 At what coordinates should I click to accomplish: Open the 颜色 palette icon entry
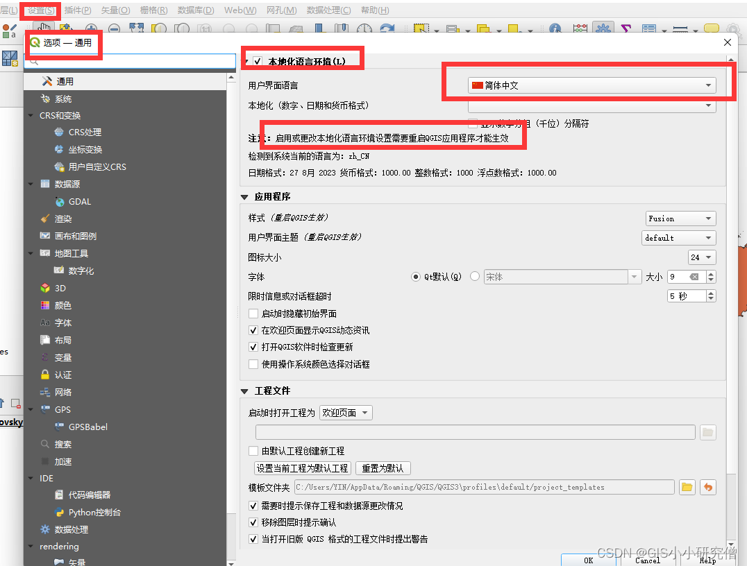click(x=45, y=305)
